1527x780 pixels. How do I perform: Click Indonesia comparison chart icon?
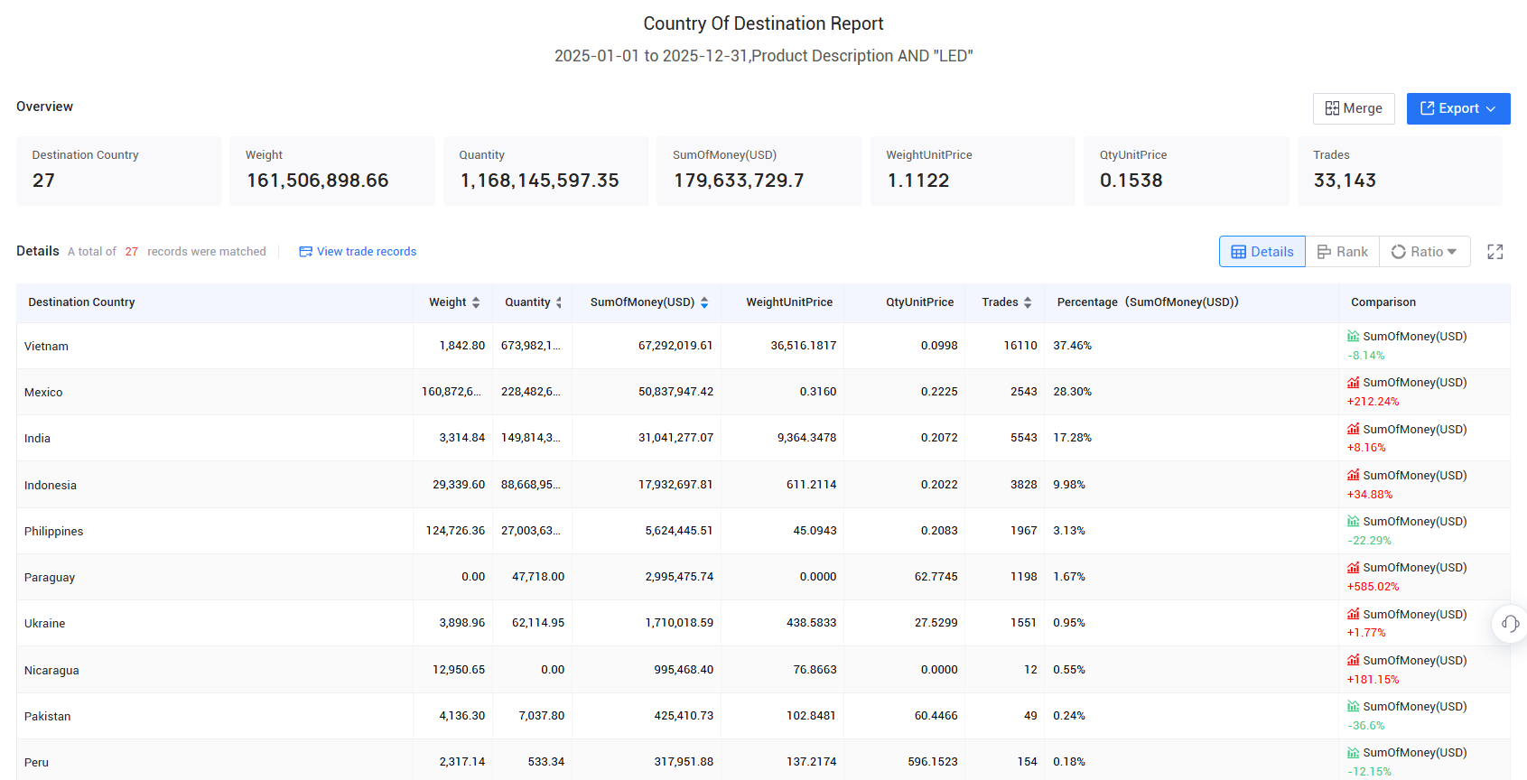coord(1353,475)
